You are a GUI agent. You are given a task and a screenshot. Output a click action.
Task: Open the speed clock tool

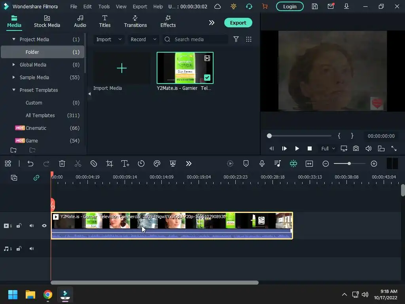tap(141, 163)
